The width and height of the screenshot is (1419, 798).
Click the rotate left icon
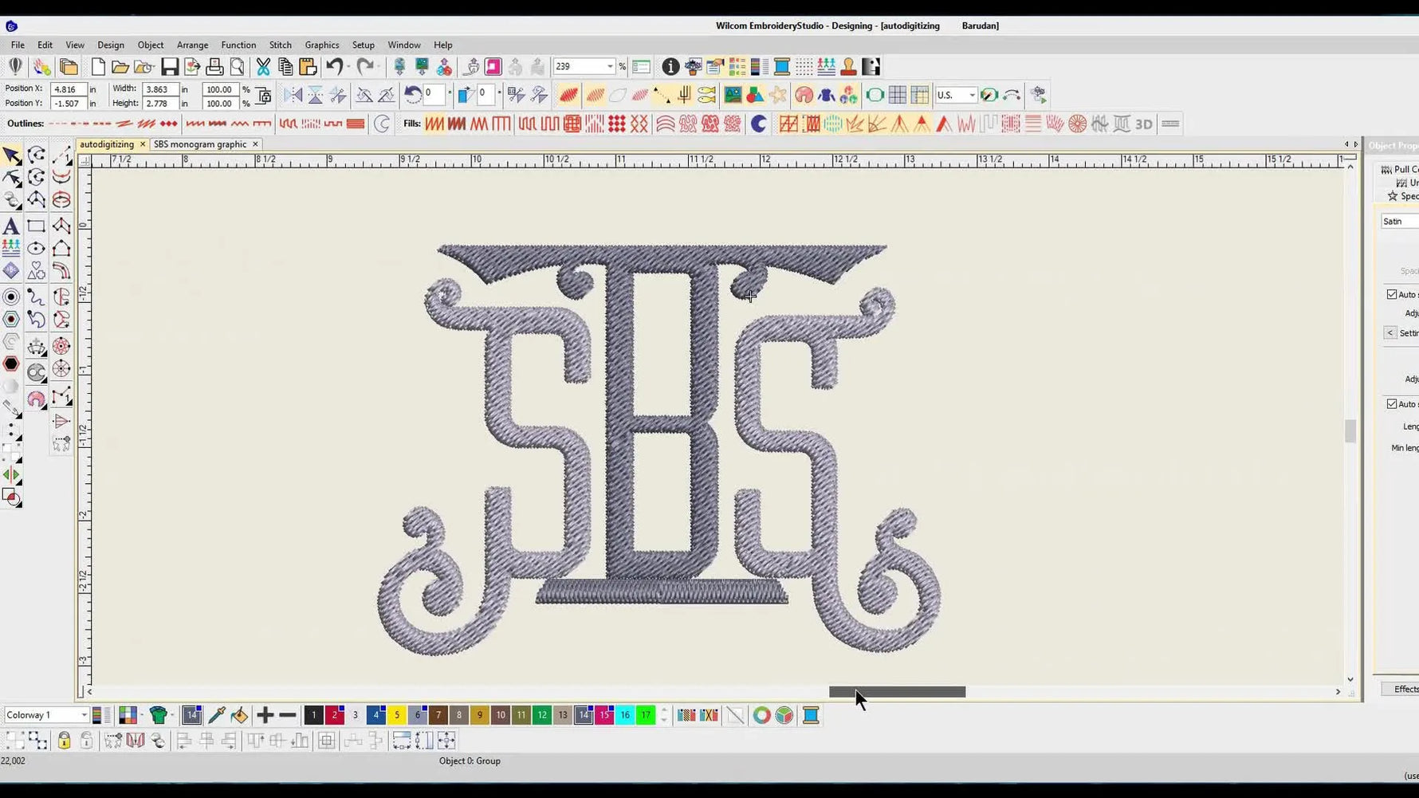pyautogui.click(x=413, y=95)
